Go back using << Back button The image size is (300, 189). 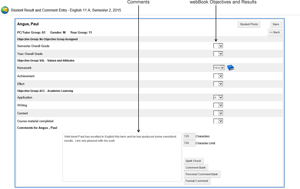pos(275,32)
